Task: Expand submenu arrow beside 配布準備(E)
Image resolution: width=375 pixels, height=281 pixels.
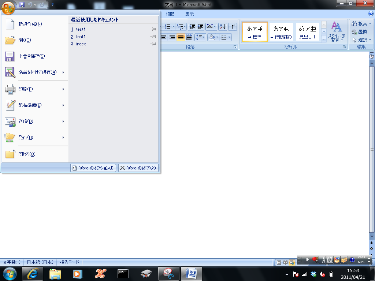Action: (x=63, y=105)
